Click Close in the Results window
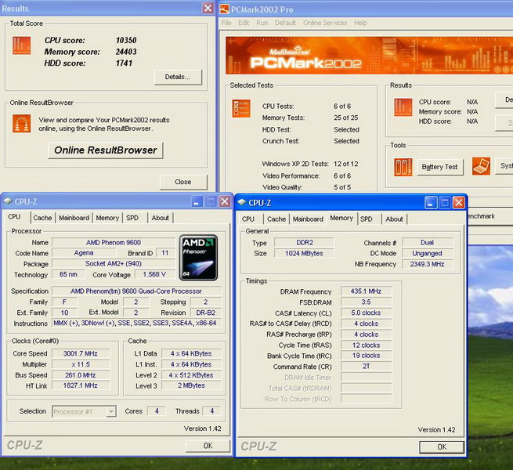 click(183, 182)
